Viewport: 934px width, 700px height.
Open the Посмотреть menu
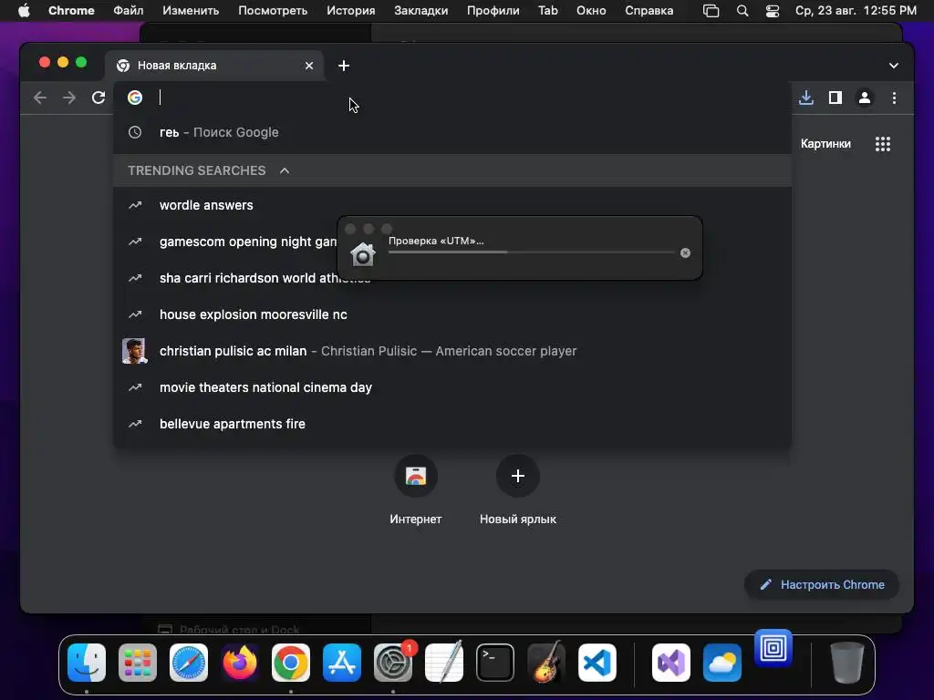273,11
